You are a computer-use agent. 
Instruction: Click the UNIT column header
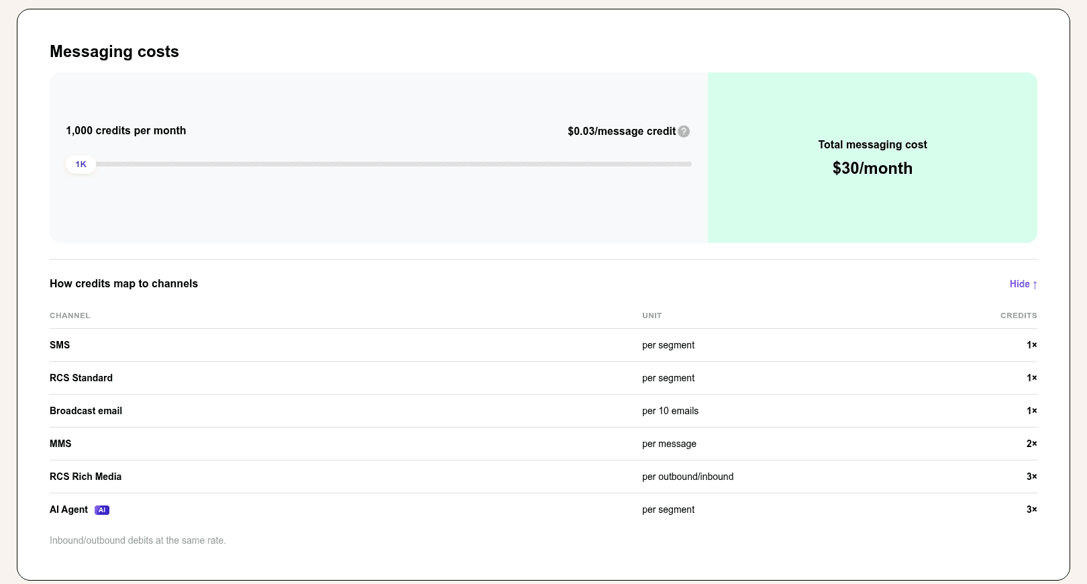(x=652, y=315)
